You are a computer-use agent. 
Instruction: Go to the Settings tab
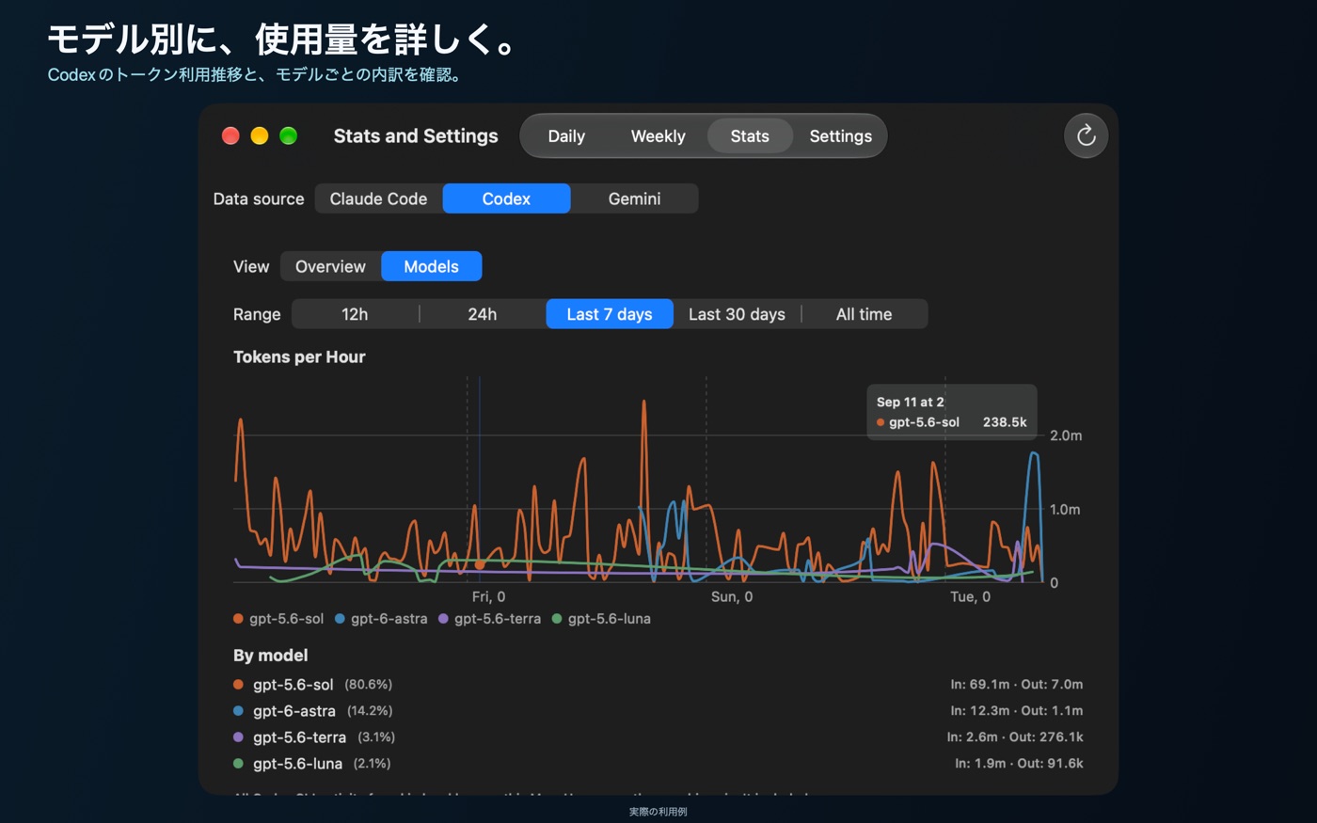(840, 136)
